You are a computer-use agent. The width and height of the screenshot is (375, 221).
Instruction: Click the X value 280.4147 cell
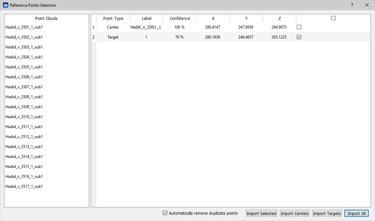pyautogui.click(x=213, y=27)
